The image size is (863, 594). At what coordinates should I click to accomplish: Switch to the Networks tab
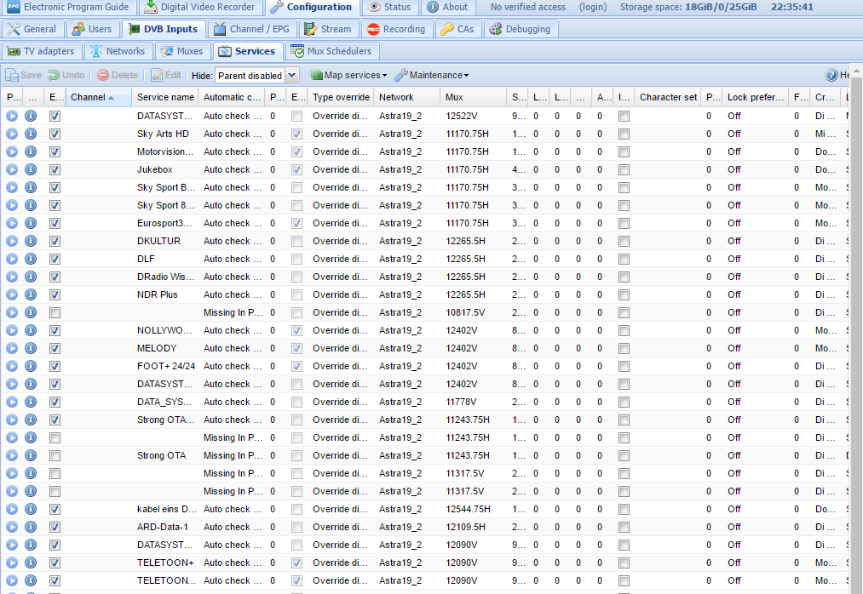[118, 50]
